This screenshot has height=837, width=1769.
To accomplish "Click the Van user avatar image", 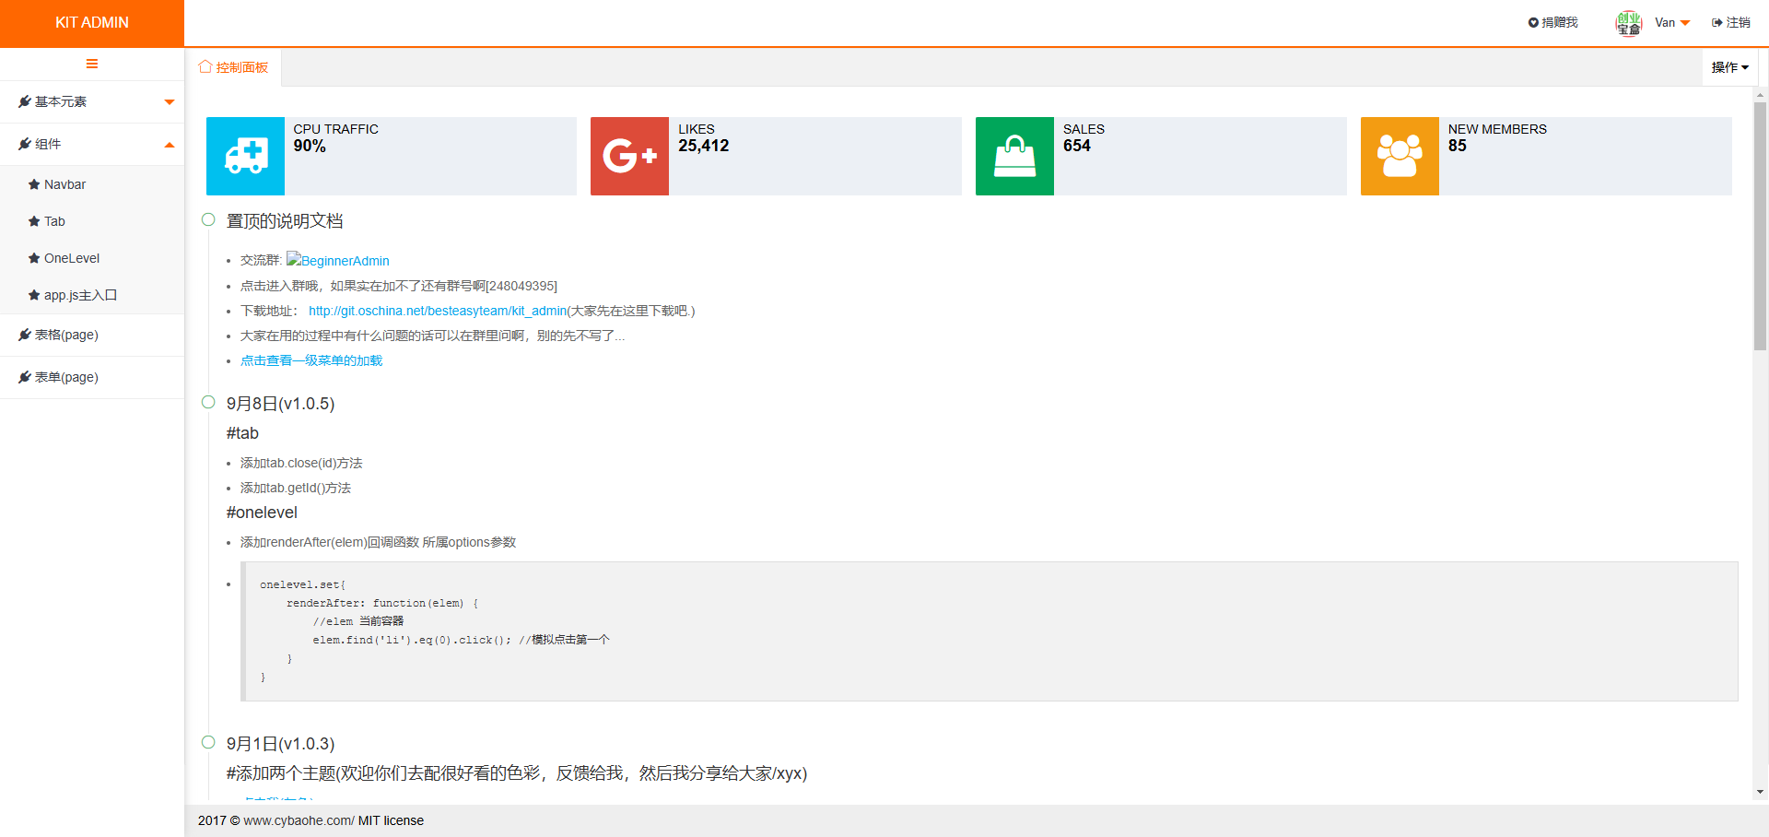I will coord(1629,23).
